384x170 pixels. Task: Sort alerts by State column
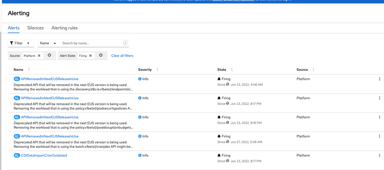point(222,70)
